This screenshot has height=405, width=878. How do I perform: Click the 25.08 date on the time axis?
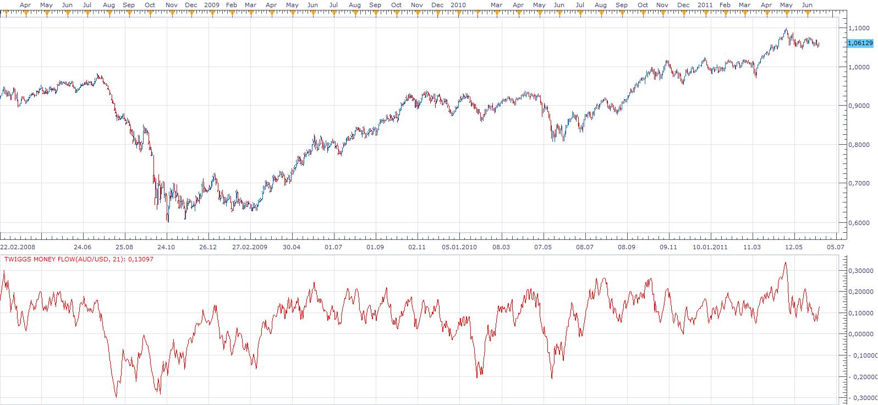[x=124, y=247]
